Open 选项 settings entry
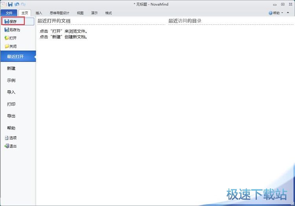The height and width of the screenshot is (206, 295). click(x=11, y=138)
